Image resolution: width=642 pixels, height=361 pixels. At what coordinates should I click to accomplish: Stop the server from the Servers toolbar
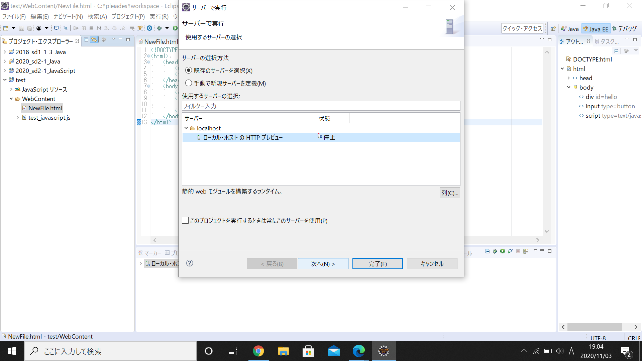[518, 251]
